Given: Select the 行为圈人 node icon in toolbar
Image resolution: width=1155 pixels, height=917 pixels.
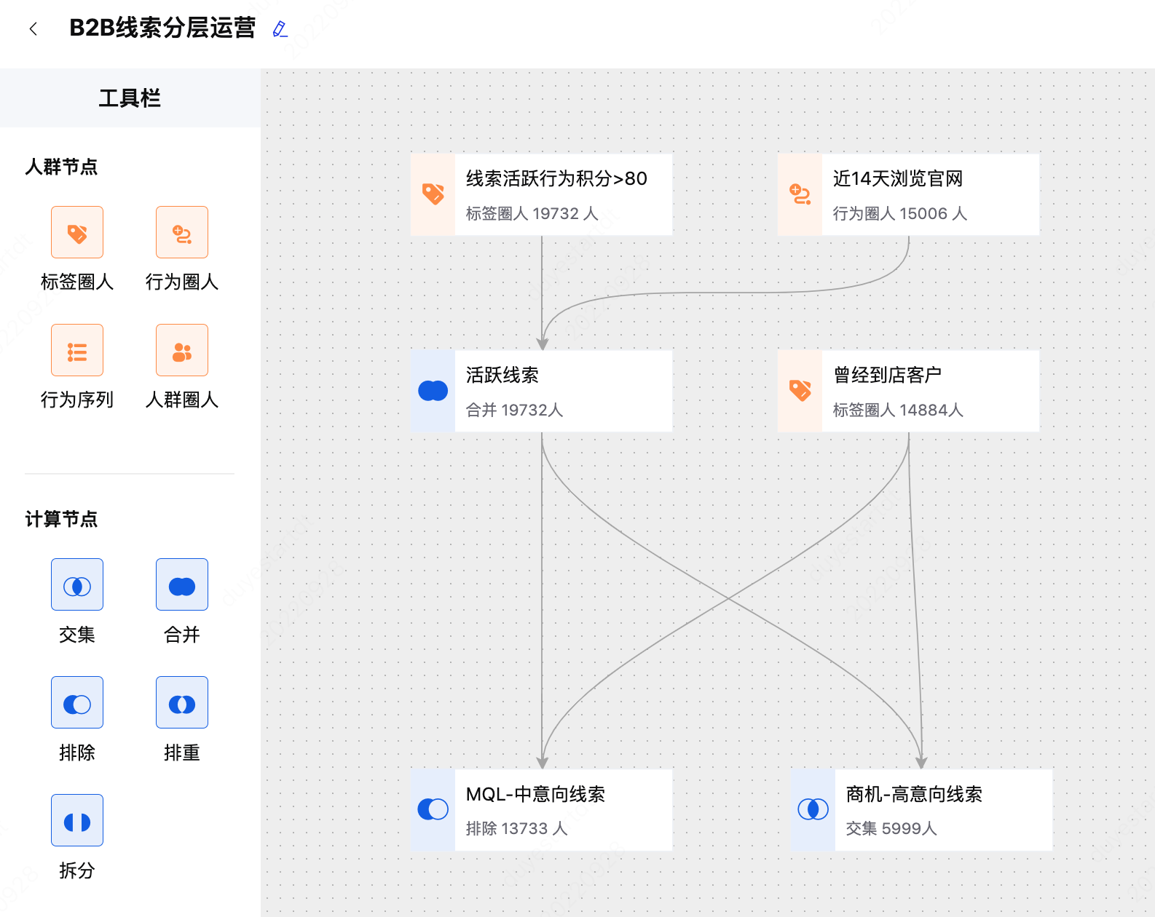Looking at the screenshot, I should point(182,232).
